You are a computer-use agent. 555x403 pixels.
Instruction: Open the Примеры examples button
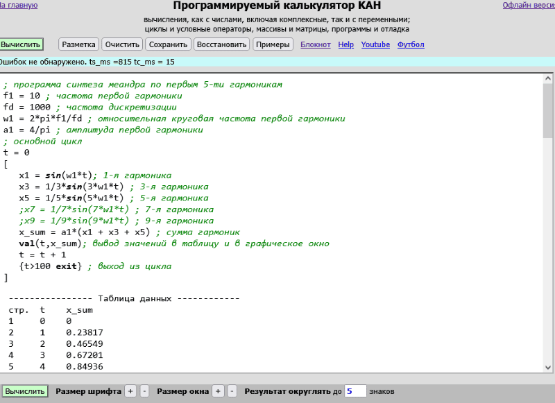(273, 44)
